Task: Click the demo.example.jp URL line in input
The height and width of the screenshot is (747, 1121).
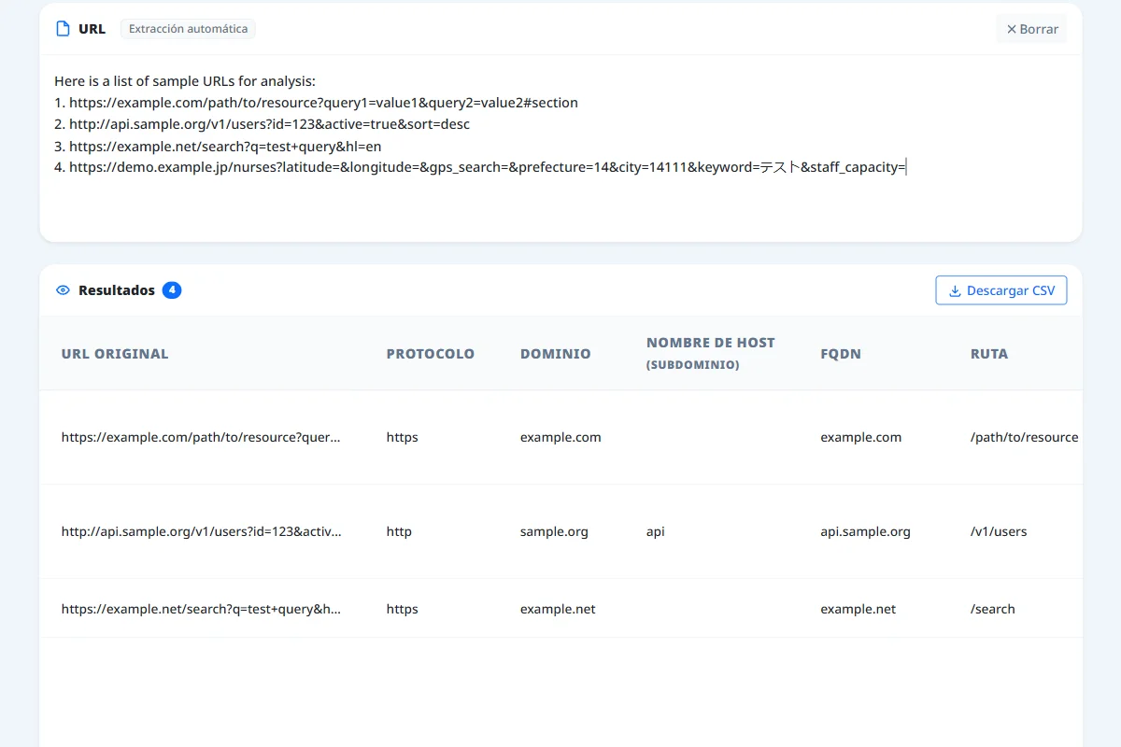Action: click(480, 167)
